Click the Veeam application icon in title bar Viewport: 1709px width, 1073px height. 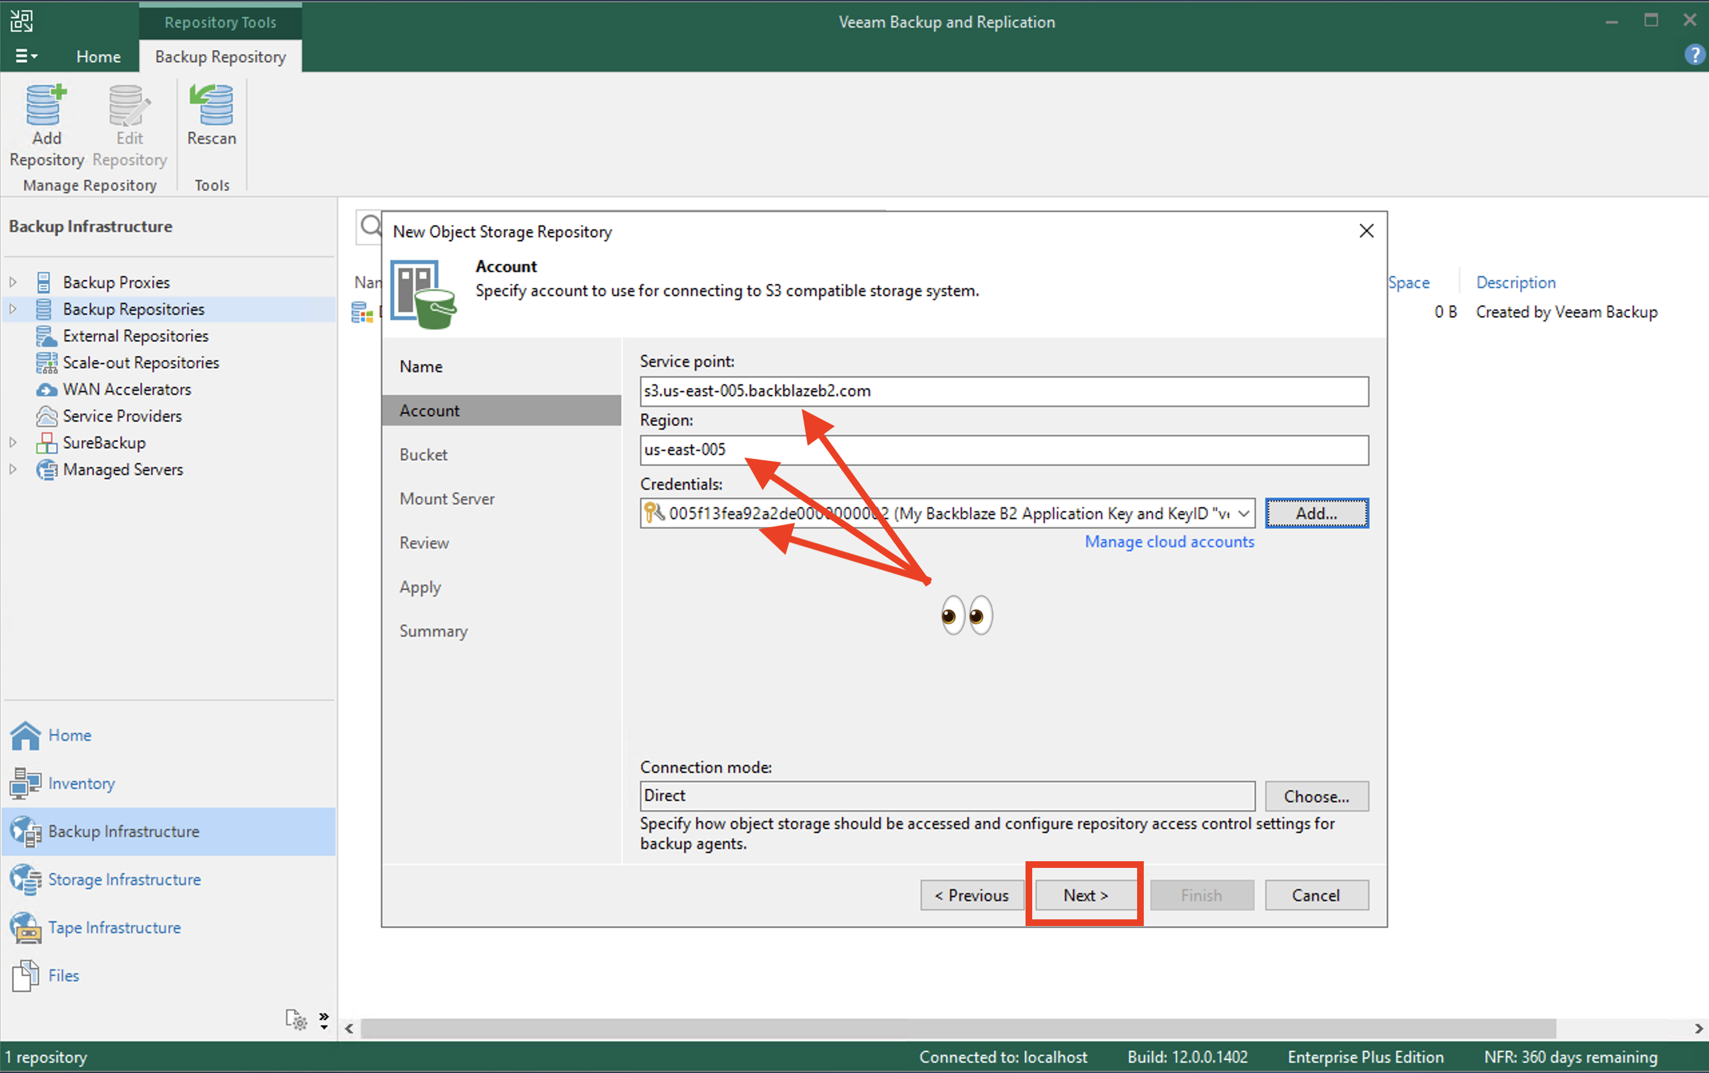coord(21,21)
